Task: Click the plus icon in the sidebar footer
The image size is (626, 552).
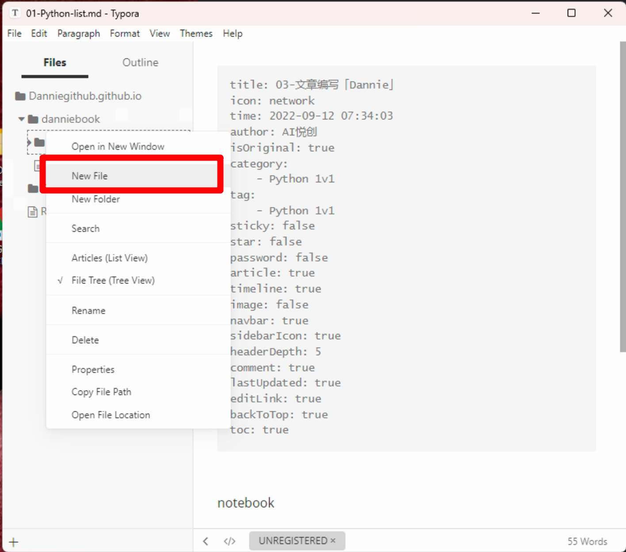Action: click(x=14, y=542)
